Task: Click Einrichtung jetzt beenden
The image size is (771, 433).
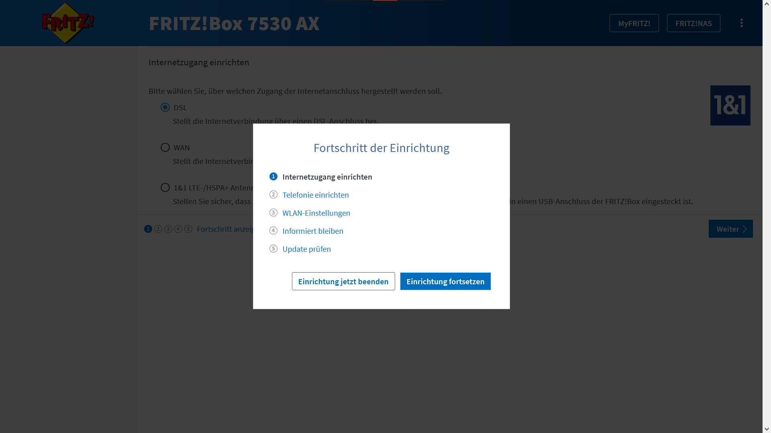Action: [343, 281]
